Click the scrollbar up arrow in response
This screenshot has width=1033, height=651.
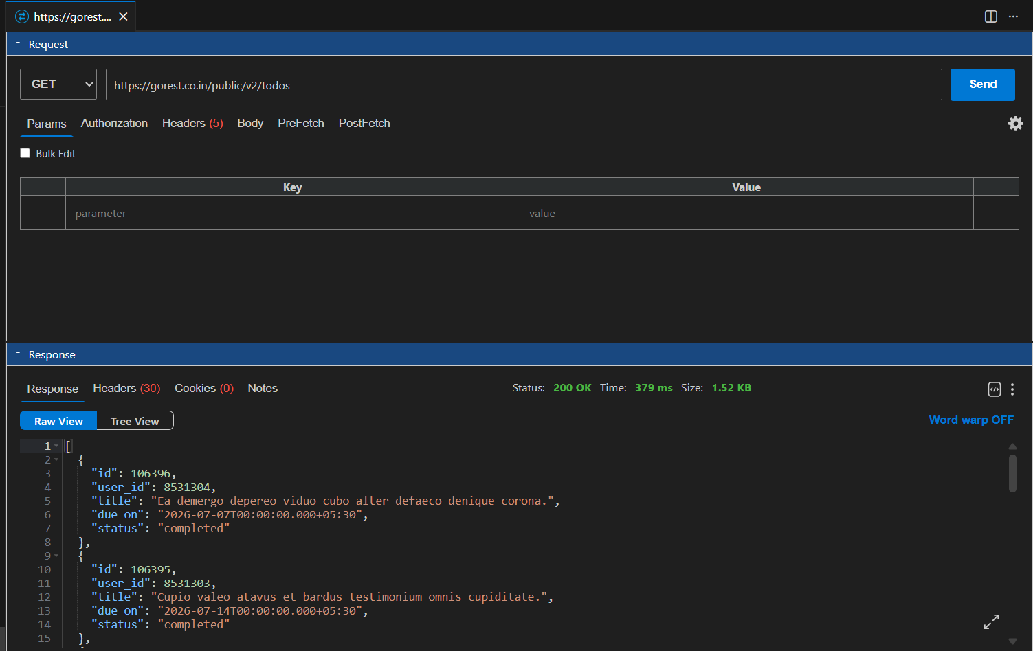point(1012,446)
